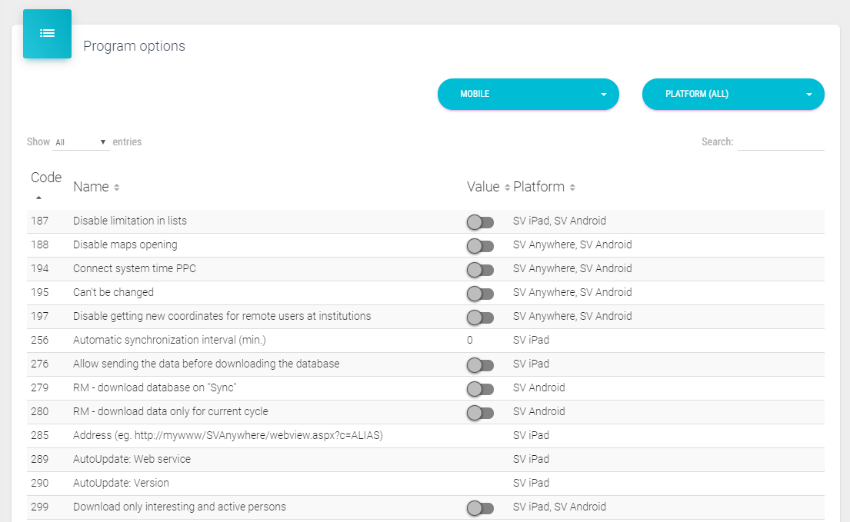Click the Platform column sort icon
850x522 pixels.
point(572,188)
